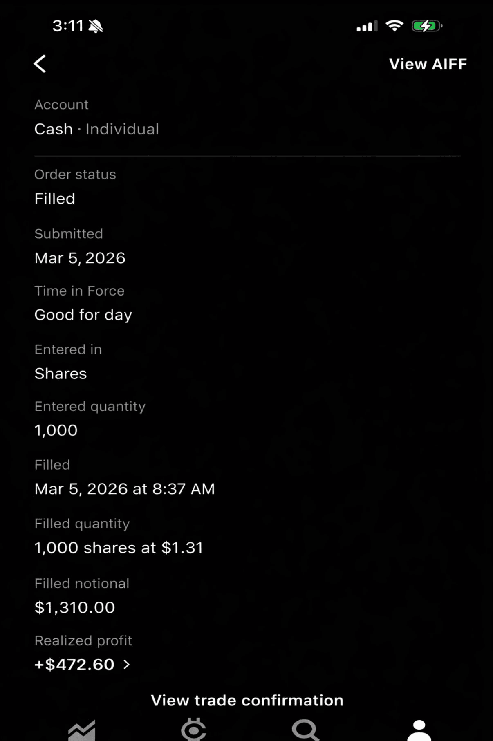Viewport: 493px width, 741px height.
Task: Tap the Wi-Fi status icon
Action: coord(394,26)
